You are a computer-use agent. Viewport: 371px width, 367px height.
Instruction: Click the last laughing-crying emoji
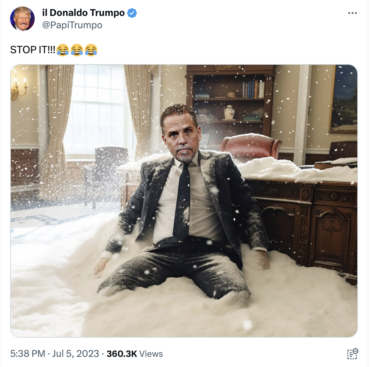pyautogui.click(x=91, y=50)
